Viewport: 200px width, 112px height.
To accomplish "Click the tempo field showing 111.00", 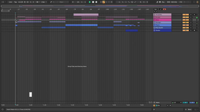I will pos(20,2).
